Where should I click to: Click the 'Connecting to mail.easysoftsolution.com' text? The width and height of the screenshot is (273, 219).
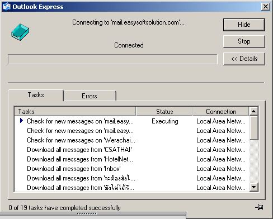(x=128, y=22)
